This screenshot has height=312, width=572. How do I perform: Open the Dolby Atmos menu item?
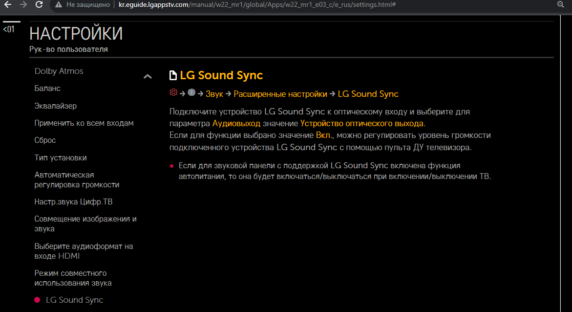pos(59,71)
